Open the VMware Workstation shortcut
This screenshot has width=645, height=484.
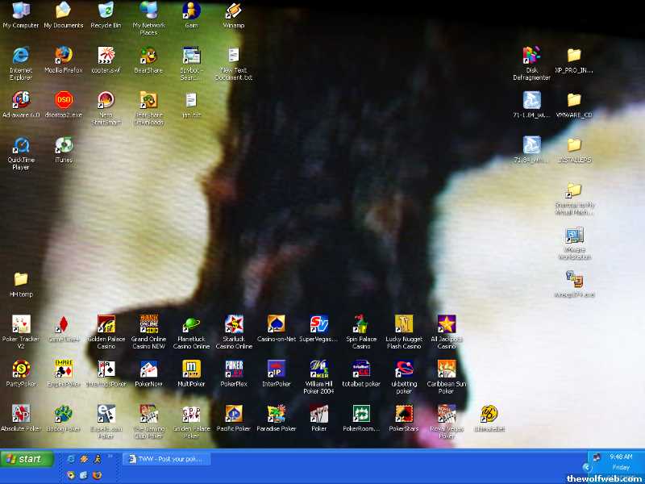(574, 236)
